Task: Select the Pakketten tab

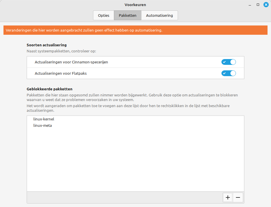Action: pos(128,15)
